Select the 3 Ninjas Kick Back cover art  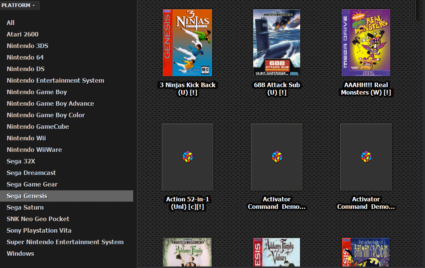[187, 43]
